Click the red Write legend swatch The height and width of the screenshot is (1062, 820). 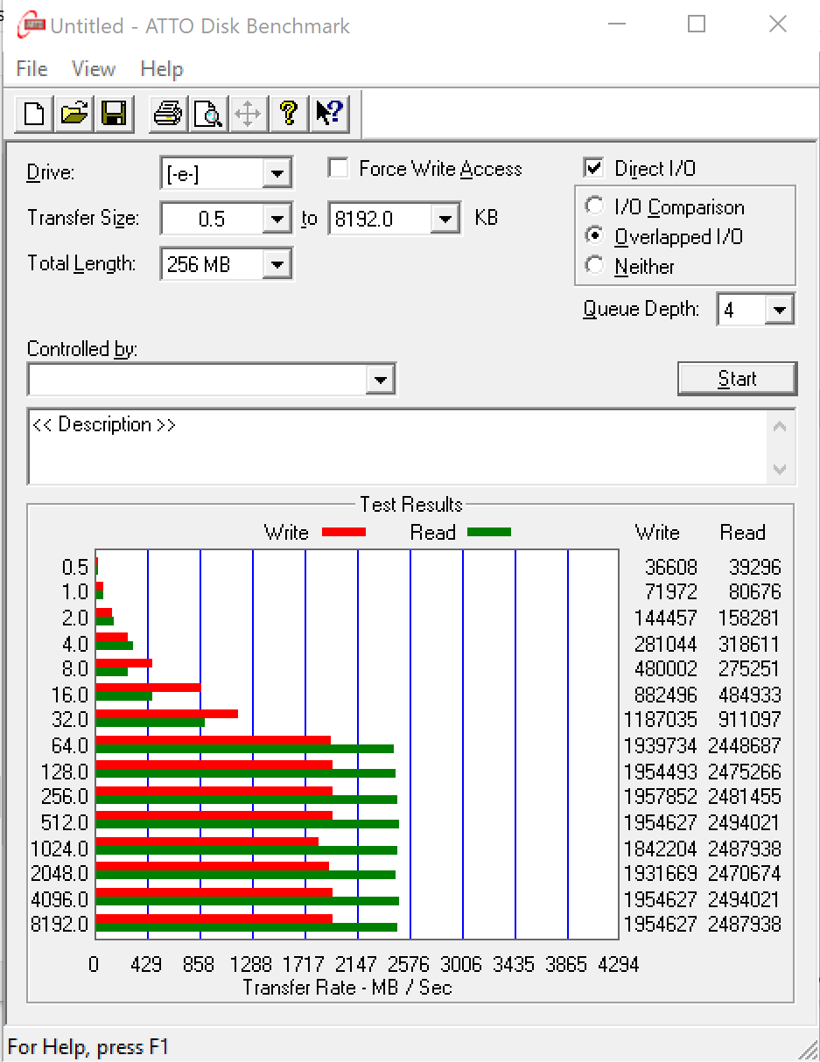tap(343, 532)
